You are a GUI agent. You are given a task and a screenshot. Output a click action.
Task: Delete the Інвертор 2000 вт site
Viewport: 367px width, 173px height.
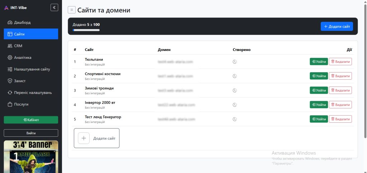tap(340, 104)
